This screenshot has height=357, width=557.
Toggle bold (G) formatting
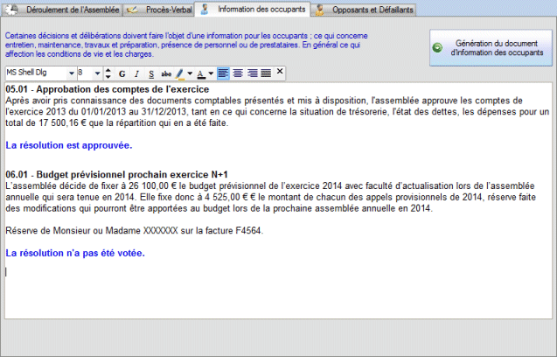(122, 73)
